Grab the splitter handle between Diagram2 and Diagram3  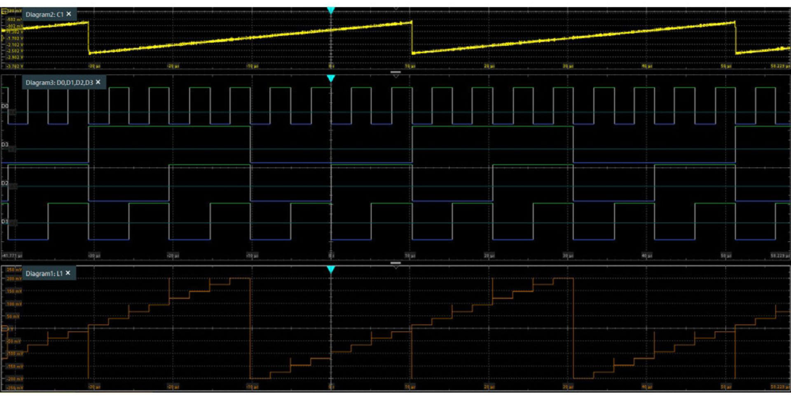pos(395,72)
